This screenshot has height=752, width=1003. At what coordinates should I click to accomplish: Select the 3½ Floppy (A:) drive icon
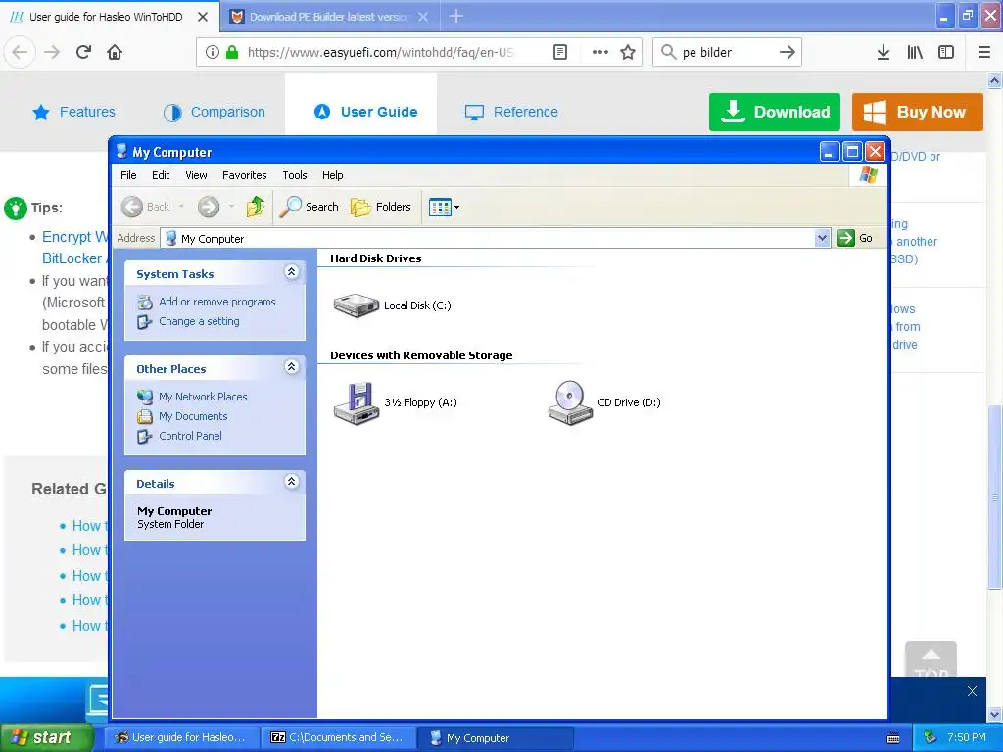(x=357, y=402)
